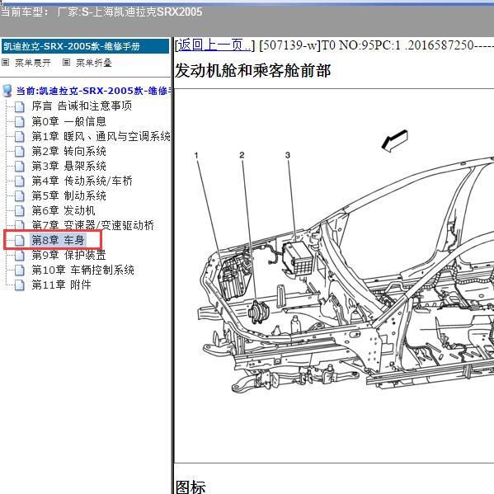Select 第2章 转向系统
This screenshot has width=494, height=494.
click(68, 151)
